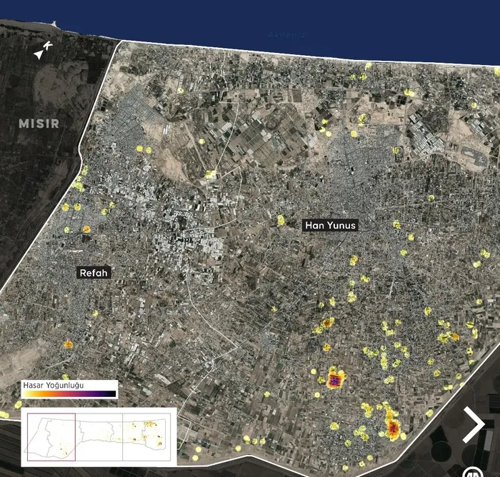Select the Refah map label
The image size is (500, 477).
click(95, 273)
